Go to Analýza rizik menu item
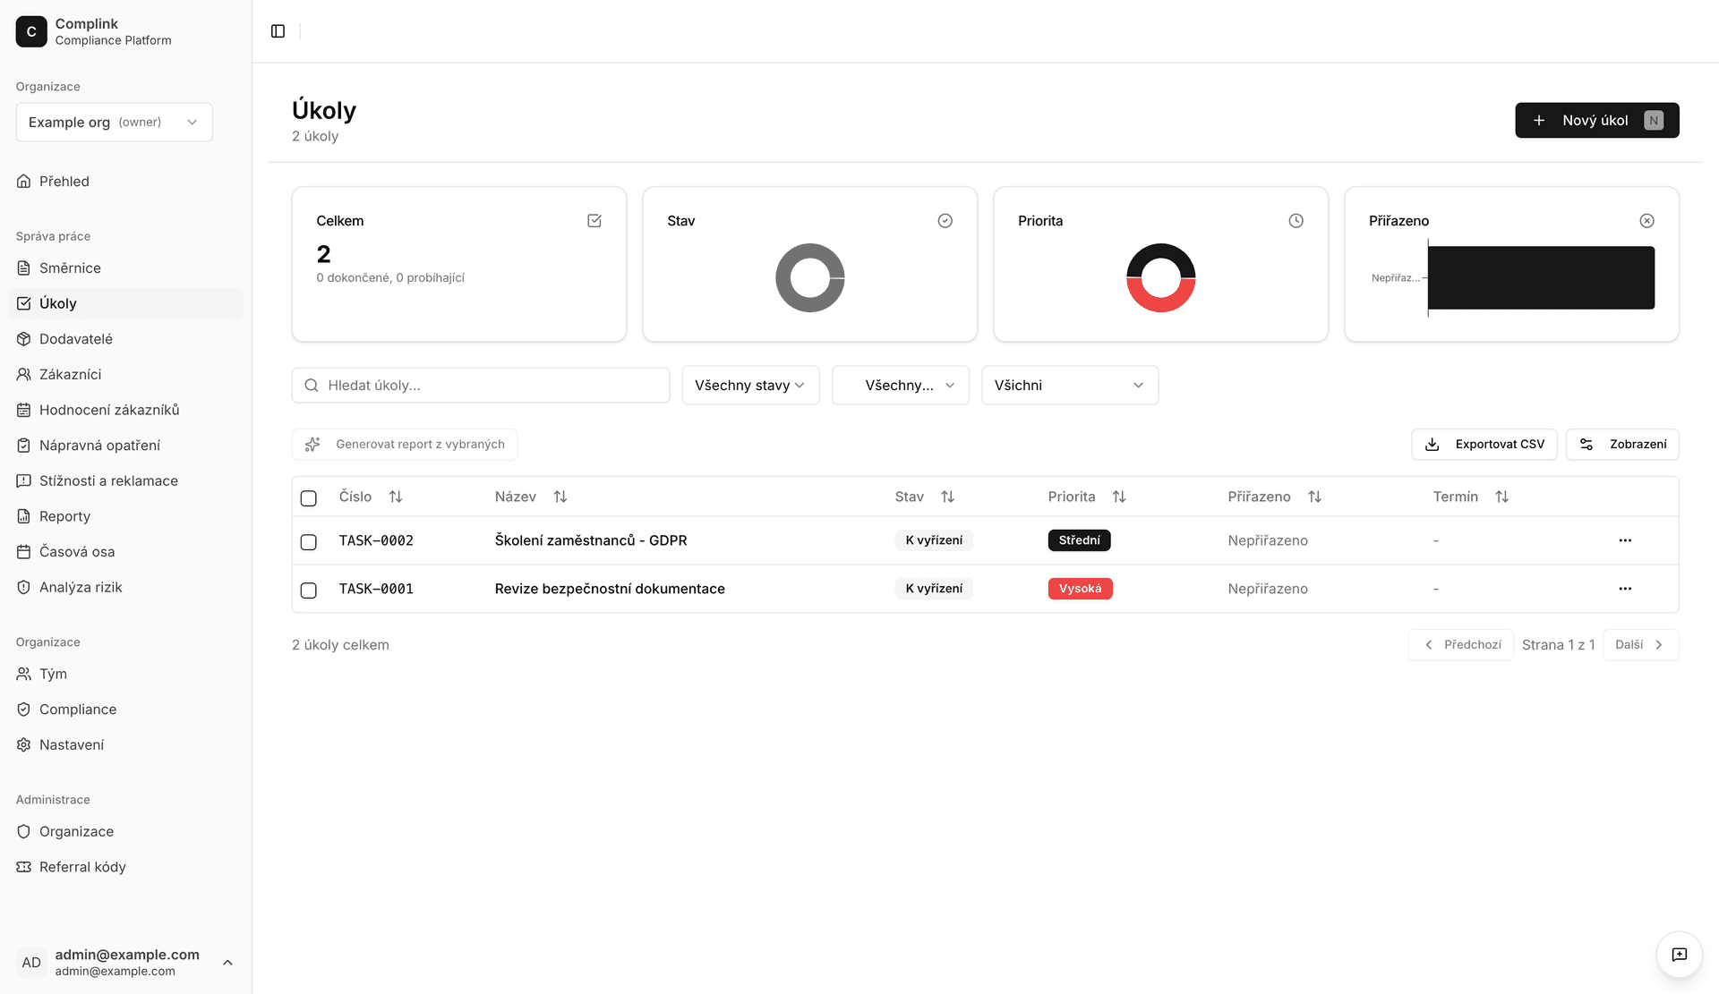 click(81, 587)
